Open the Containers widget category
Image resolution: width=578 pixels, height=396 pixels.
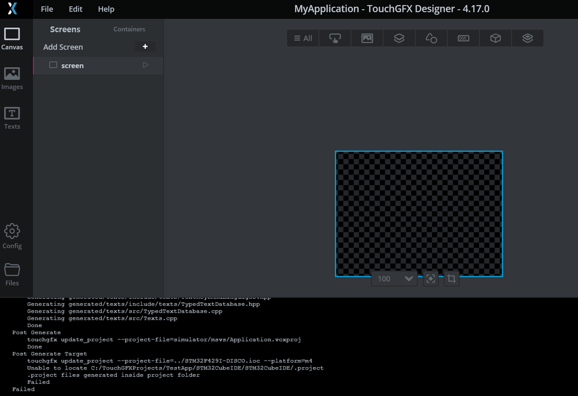point(399,38)
